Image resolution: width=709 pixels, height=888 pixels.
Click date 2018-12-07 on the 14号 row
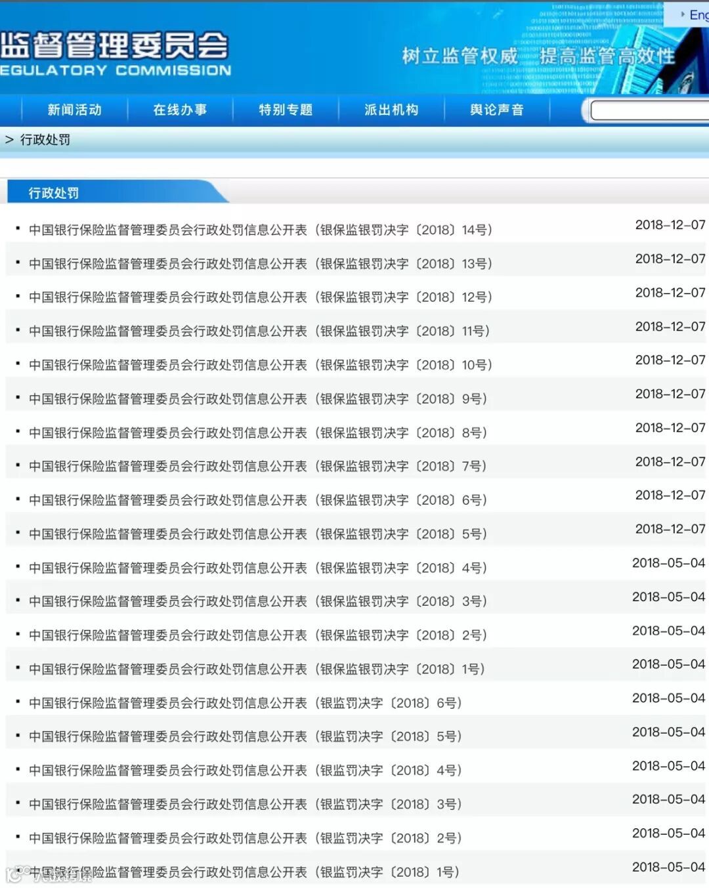tap(670, 225)
